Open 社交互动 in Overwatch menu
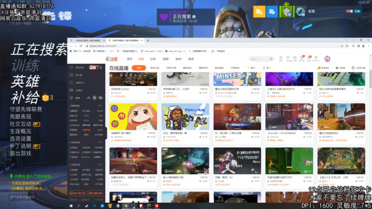The image size is (372, 209). (20, 124)
